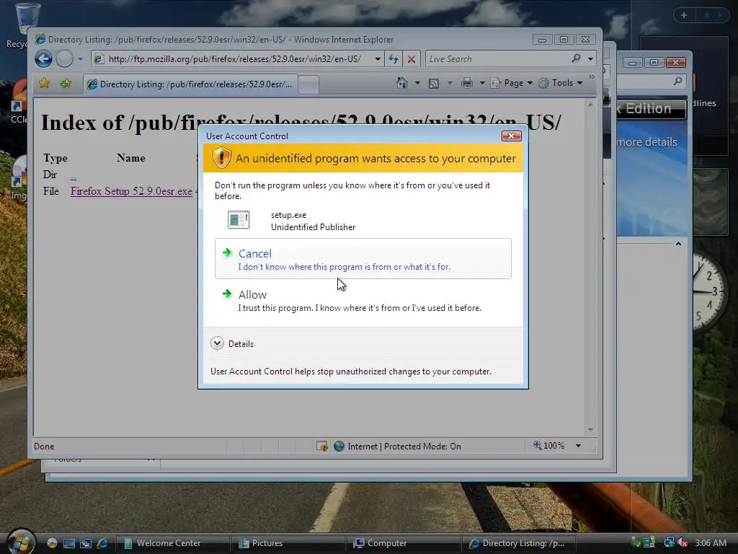Click the clock gadget on sidebar
738x554 pixels.
click(x=711, y=291)
